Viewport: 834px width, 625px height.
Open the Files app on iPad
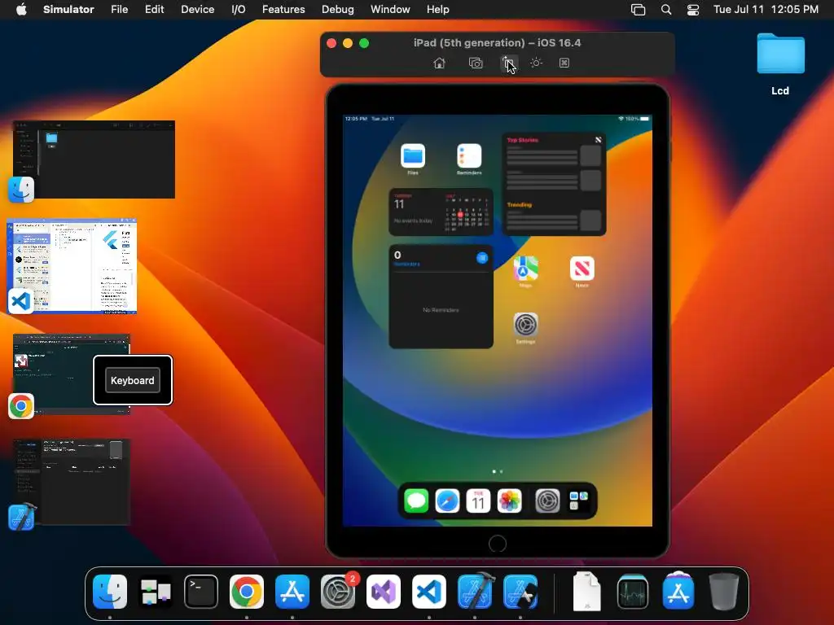[x=413, y=156]
